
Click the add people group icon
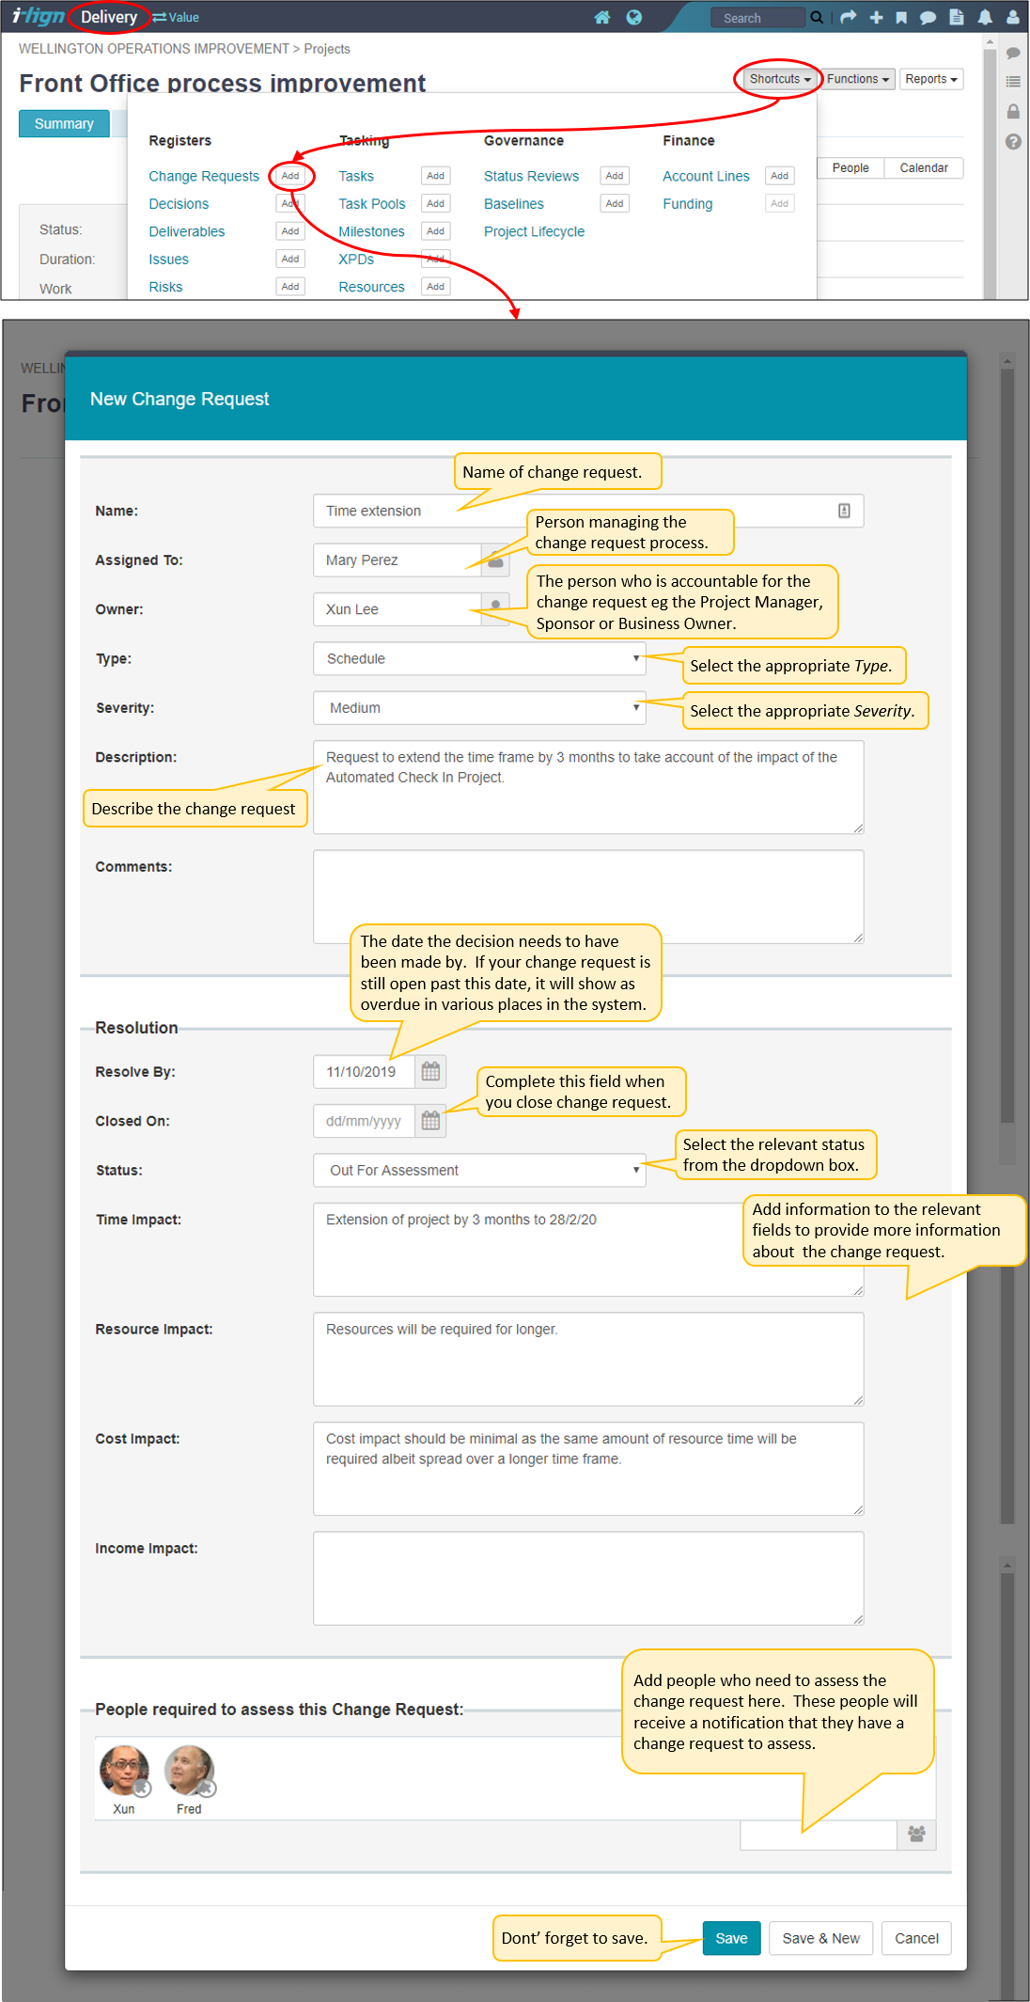tap(916, 1834)
